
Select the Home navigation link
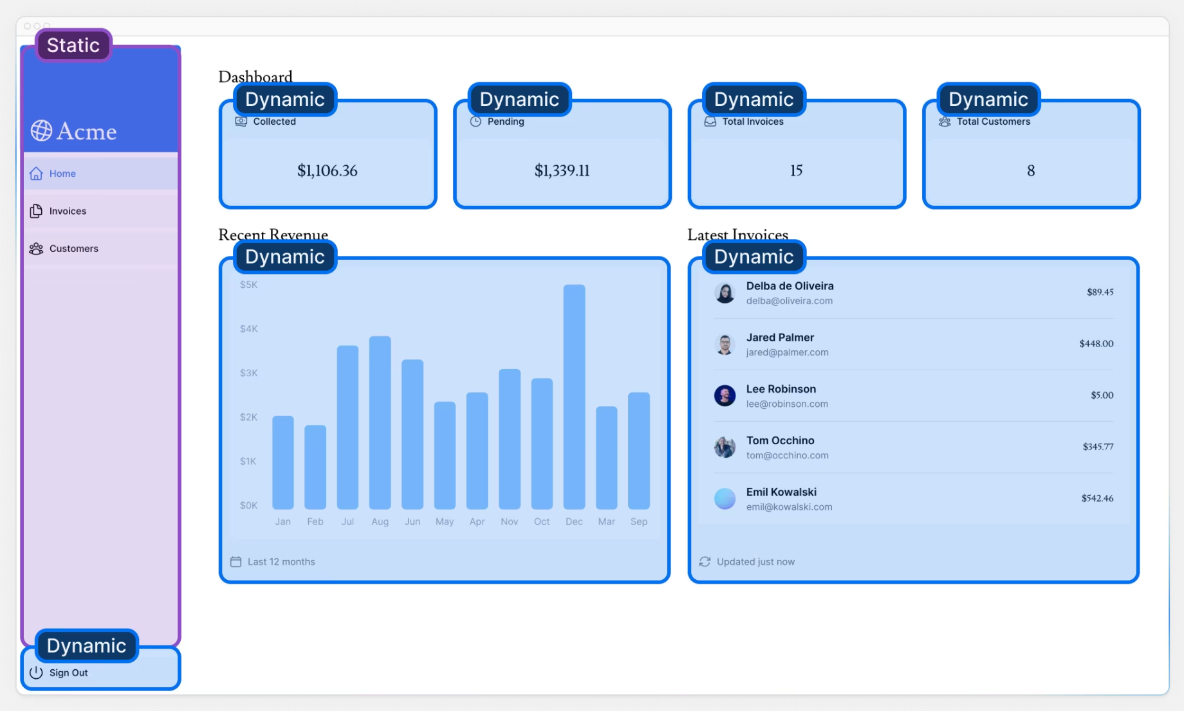click(x=62, y=174)
